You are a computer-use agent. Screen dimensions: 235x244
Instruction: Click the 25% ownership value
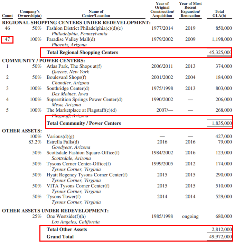coord(37,216)
